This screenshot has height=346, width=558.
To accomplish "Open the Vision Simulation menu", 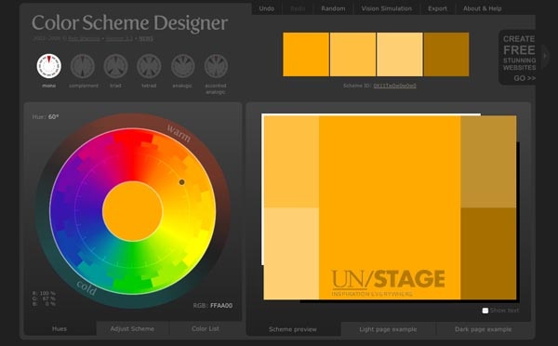I will [x=387, y=8].
